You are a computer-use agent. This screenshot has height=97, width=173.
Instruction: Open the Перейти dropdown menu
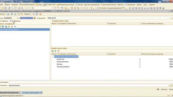tap(28, 14)
